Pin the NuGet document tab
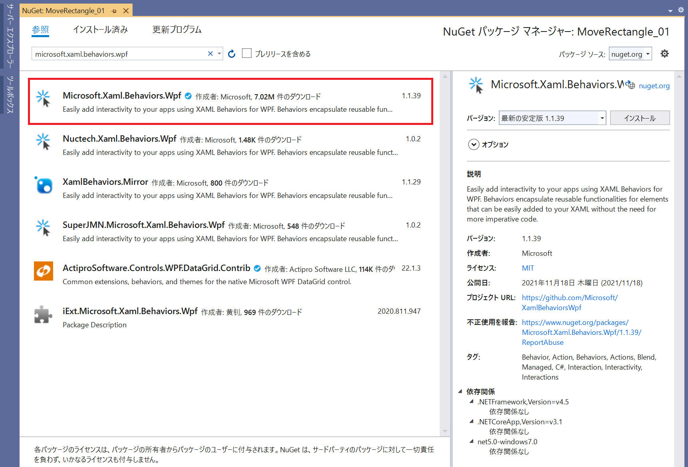This screenshot has width=688, height=467. 114,11
